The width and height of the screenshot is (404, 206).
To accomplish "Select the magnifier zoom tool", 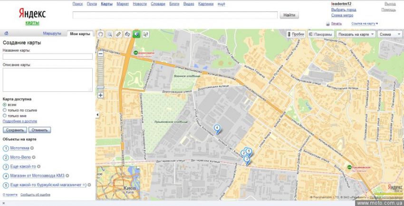I will click(109, 34).
